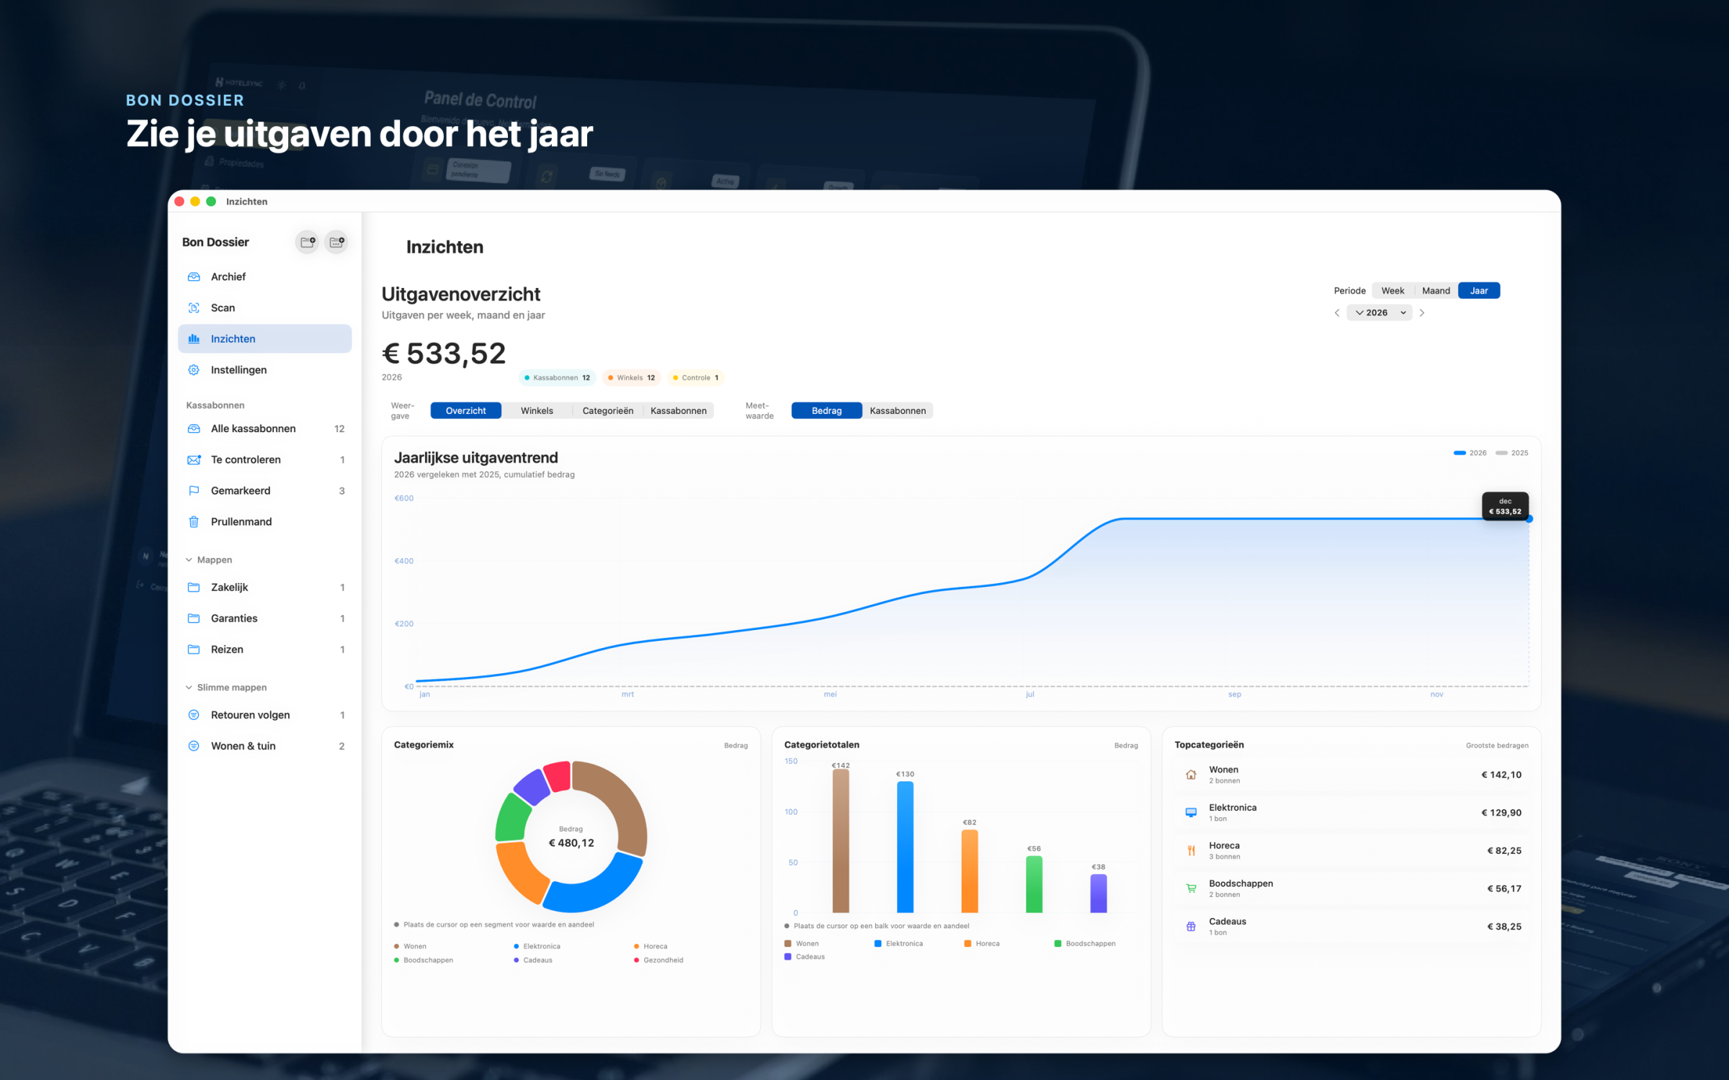Click the fork and knife Horeca icon

pos(1191,850)
